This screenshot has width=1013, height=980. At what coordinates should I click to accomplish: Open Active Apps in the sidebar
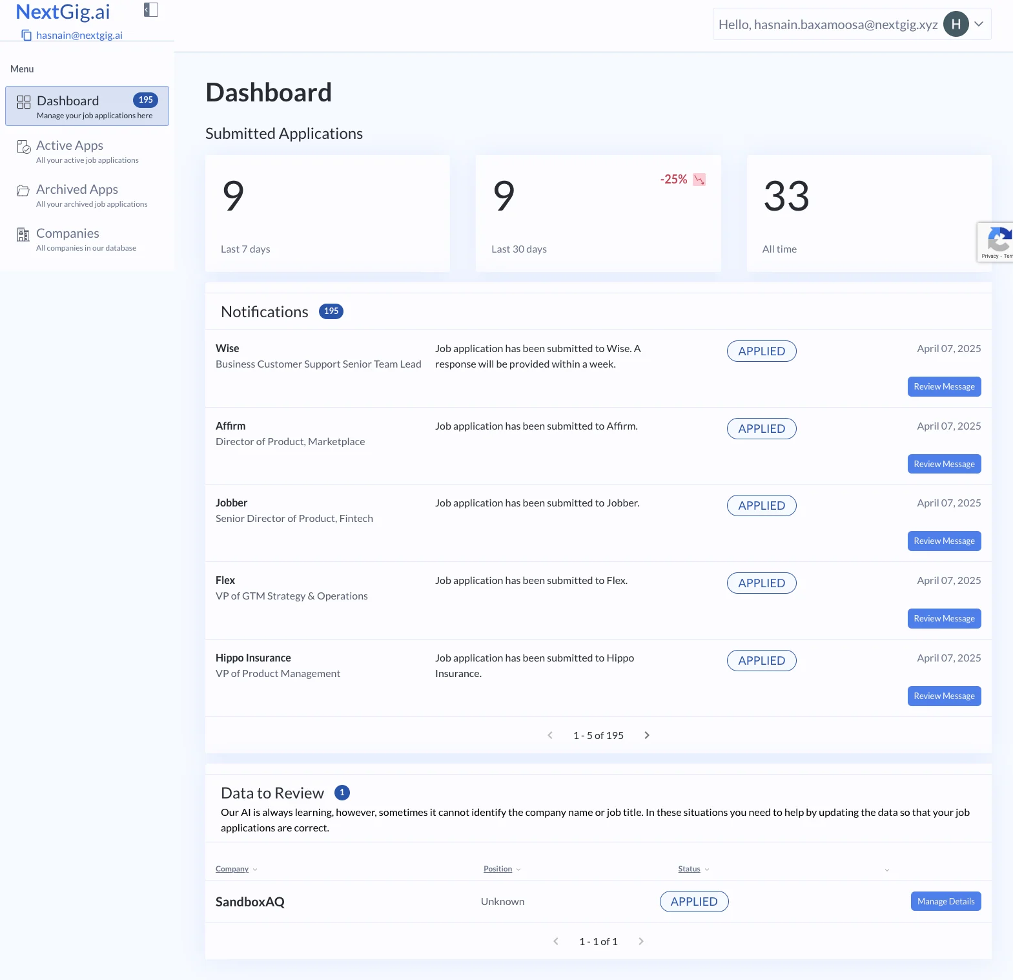(x=87, y=151)
